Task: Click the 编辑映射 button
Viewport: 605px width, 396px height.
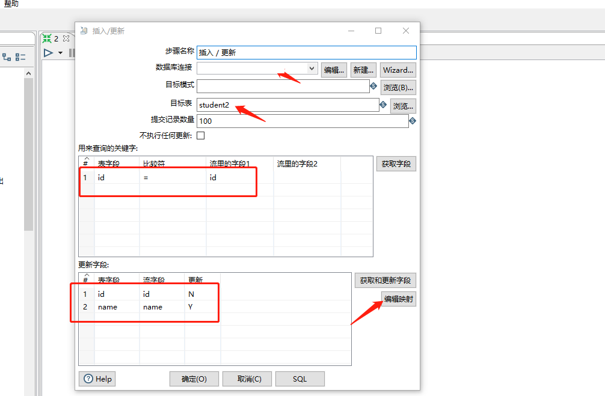Action: pyautogui.click(x=399, y=299)
